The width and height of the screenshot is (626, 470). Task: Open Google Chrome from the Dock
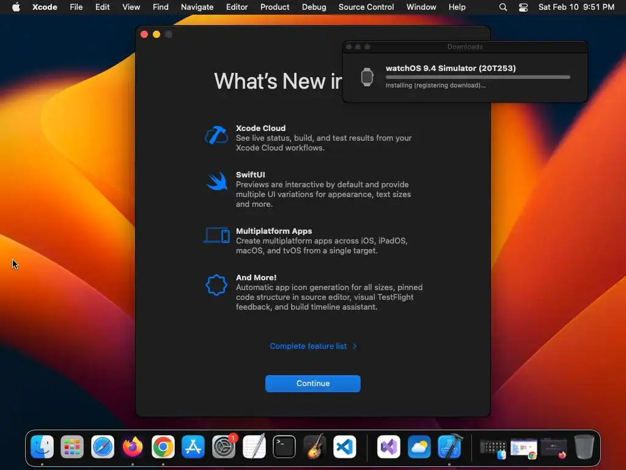coord(163,446)
